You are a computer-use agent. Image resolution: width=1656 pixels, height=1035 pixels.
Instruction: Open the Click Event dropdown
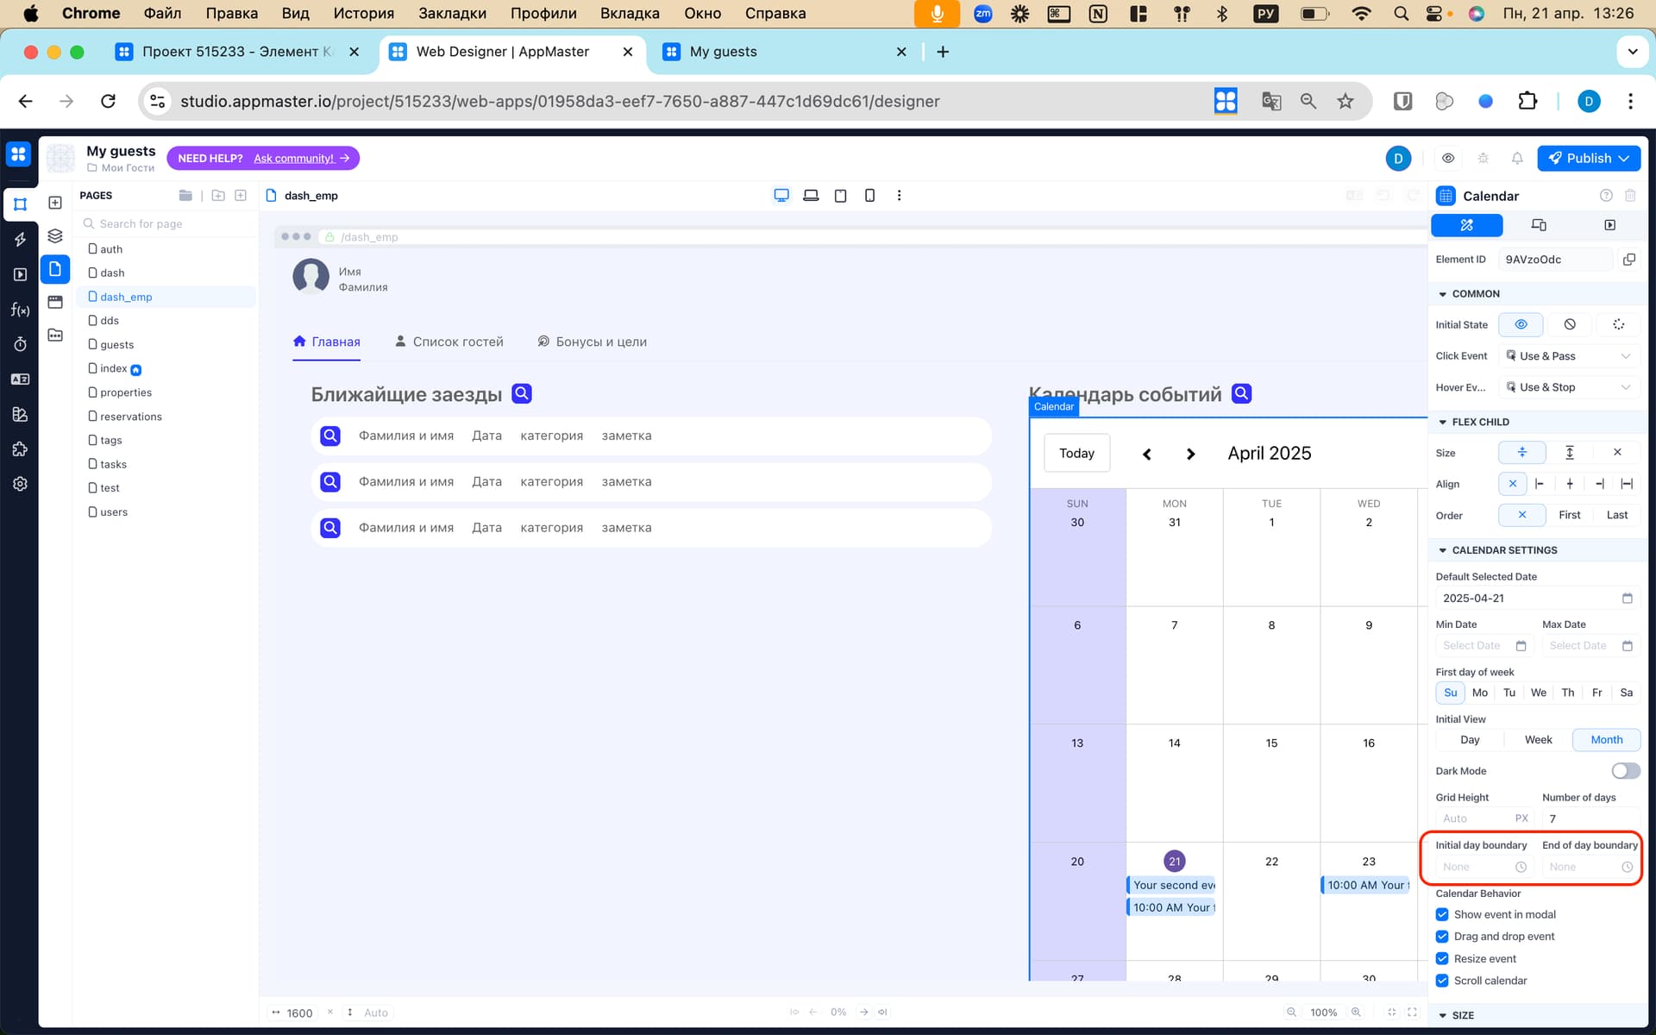(x=1568, y=356)
